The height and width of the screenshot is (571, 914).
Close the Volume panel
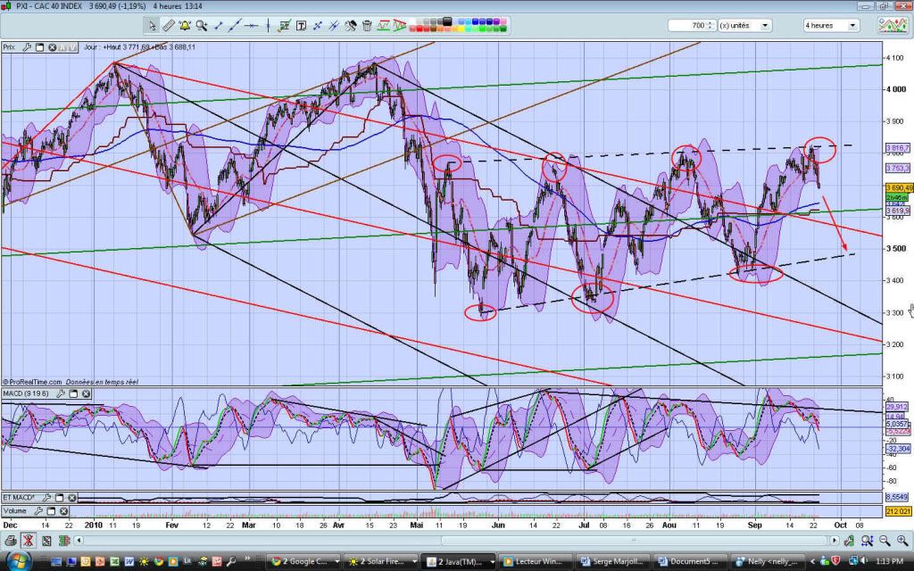62,512
